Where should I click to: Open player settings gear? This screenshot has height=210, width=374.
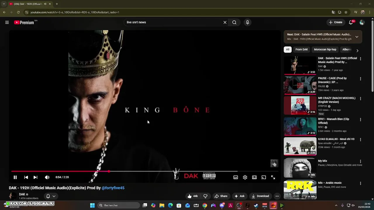[245, 177]
